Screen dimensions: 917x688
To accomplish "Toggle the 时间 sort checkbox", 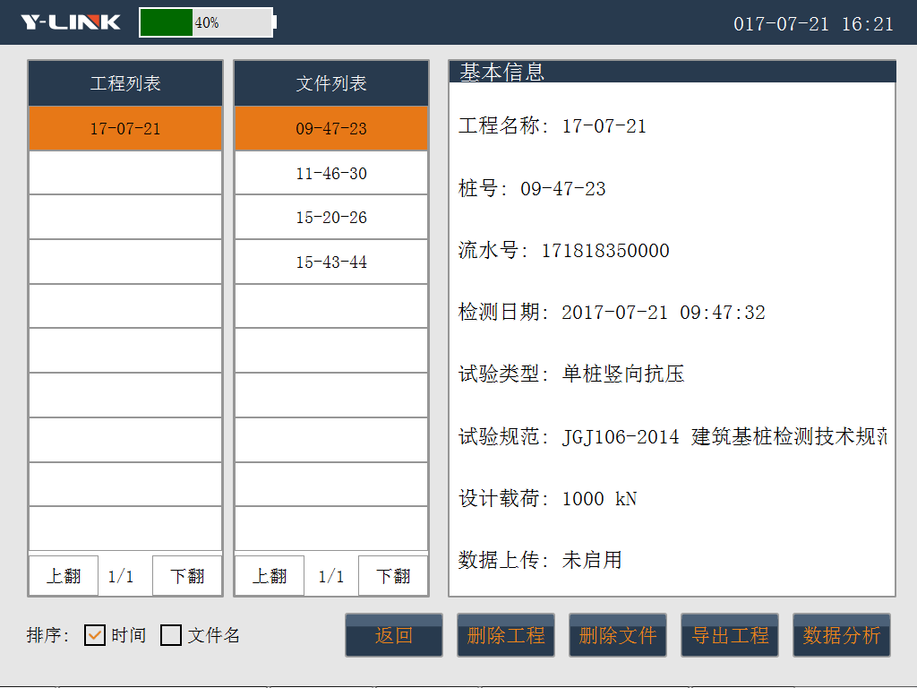I will 95,635.
